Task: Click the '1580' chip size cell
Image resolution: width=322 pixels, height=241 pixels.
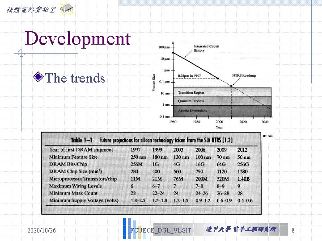Action: pos(242,171)
